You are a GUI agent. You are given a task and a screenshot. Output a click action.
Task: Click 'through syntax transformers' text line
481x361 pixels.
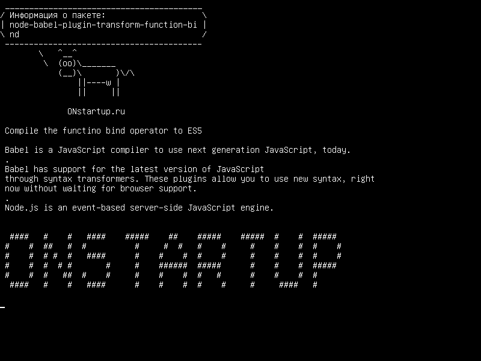coord(189,179)
